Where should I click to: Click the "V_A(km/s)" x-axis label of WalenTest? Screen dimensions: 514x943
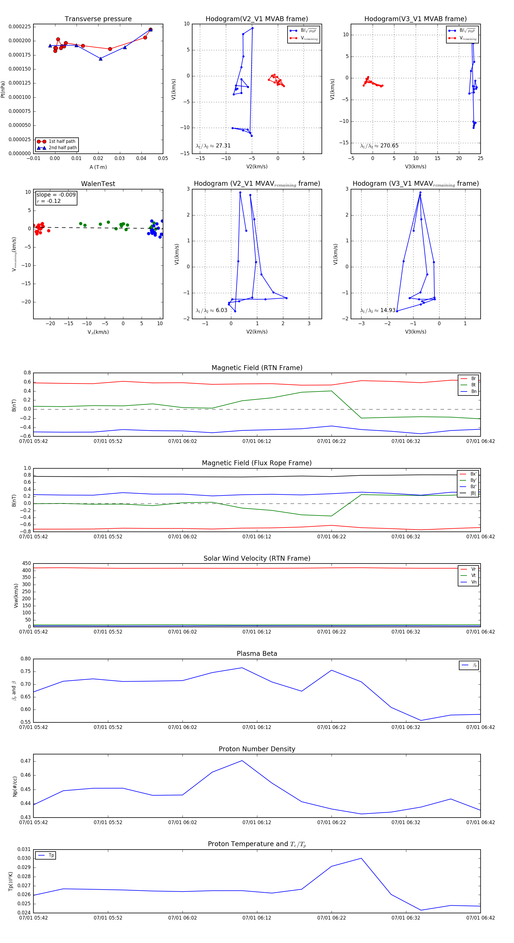tap(98, 332)
